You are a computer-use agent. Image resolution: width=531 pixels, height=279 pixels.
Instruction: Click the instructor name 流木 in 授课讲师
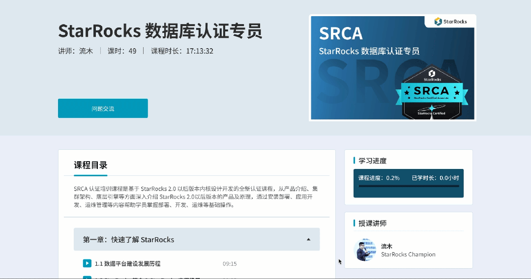(386, 246)
